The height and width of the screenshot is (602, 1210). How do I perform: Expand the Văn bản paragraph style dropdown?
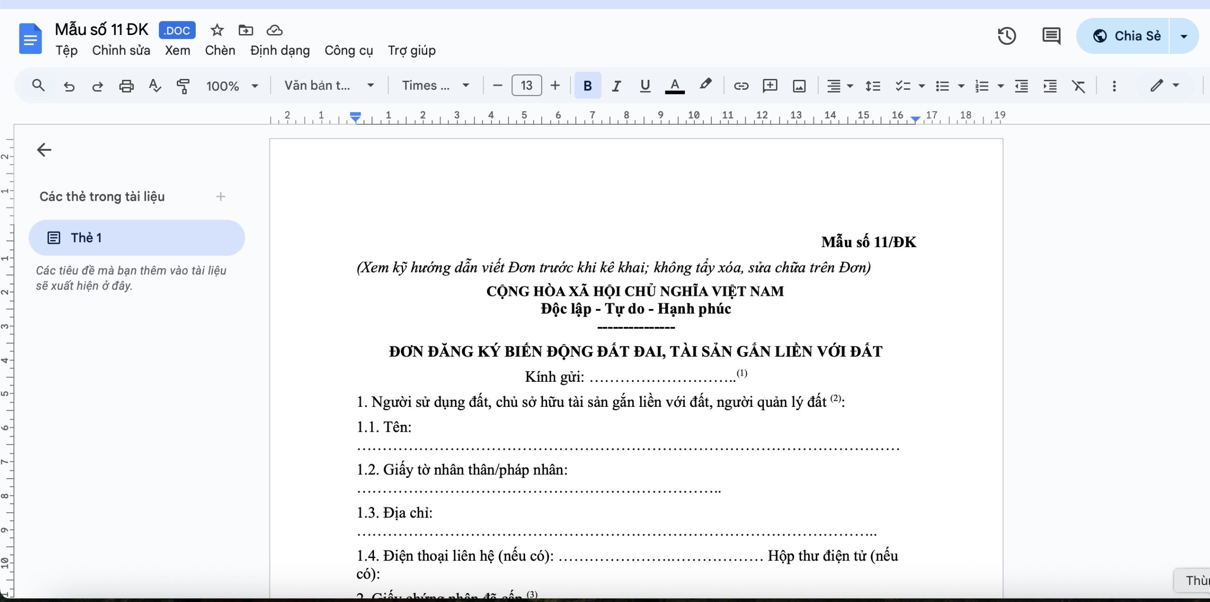[x=329, y=86]
